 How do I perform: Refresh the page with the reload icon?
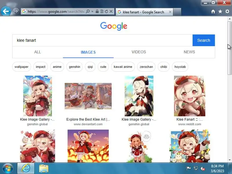tap(106, 11)
